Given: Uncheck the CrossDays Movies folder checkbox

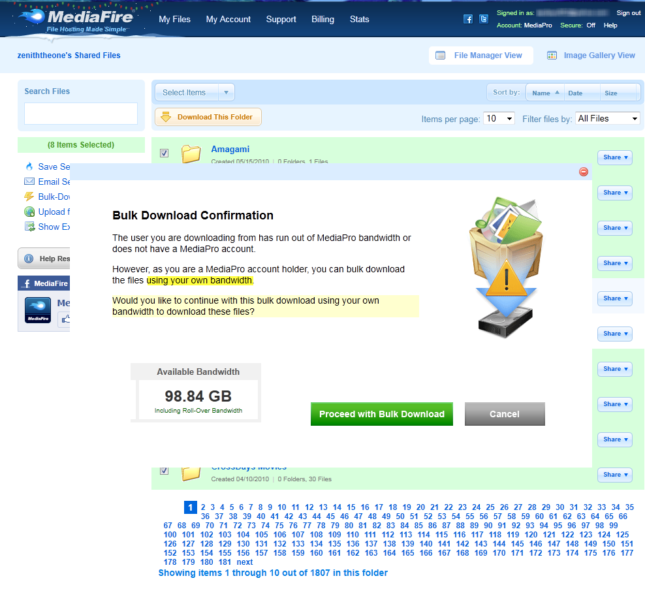Looking at the screenshot, I should pyautogui.click(x=164, y=471).
